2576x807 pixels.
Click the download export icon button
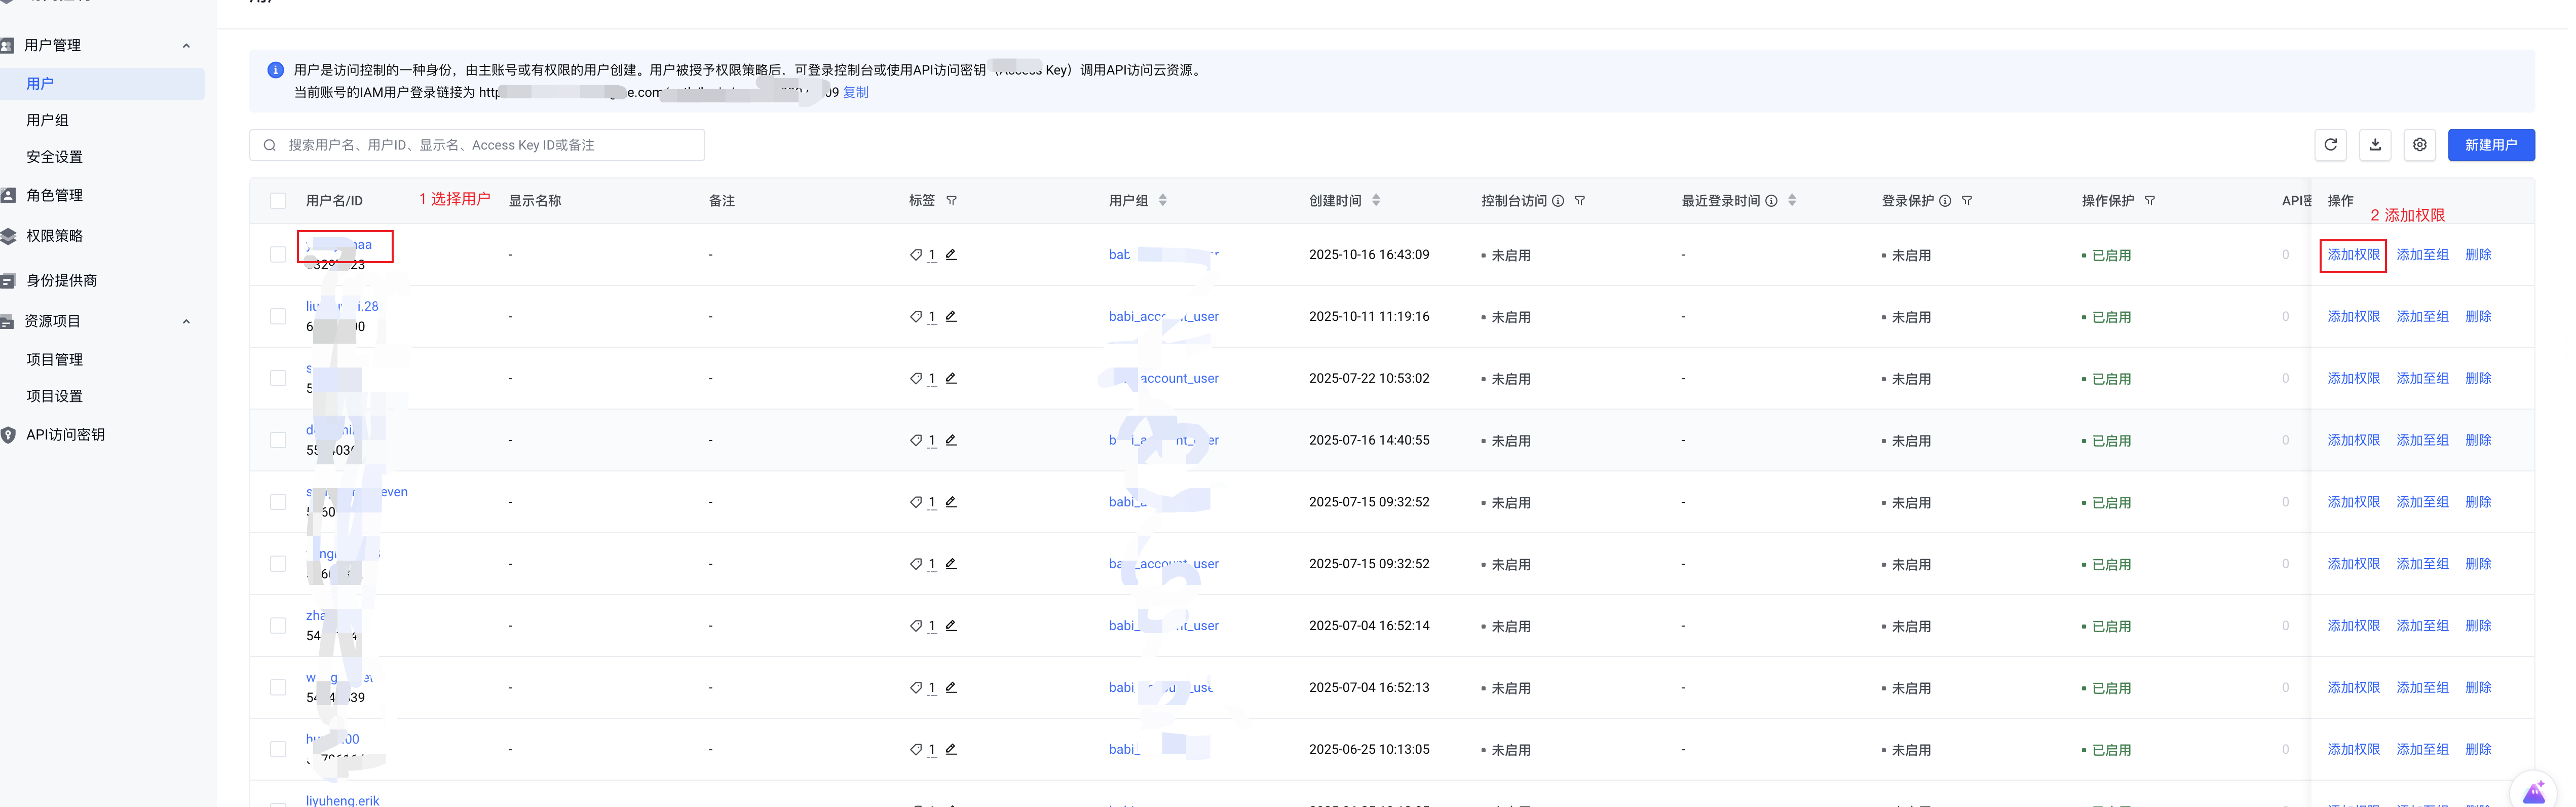(x=2375, y=145)
